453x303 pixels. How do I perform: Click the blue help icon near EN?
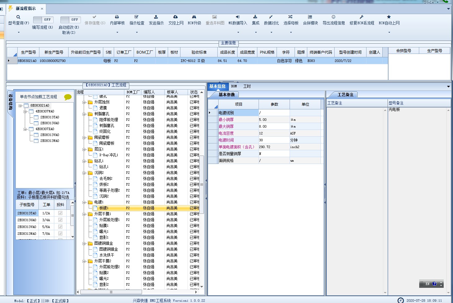(434, 284)
